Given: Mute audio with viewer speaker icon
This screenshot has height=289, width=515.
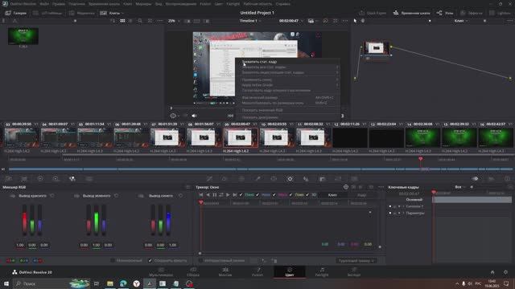Looking at the screenshot, I should pos(194,116).
